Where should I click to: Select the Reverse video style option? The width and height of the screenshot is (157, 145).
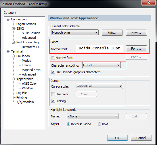pyautogui.click(x=68, y=124)
